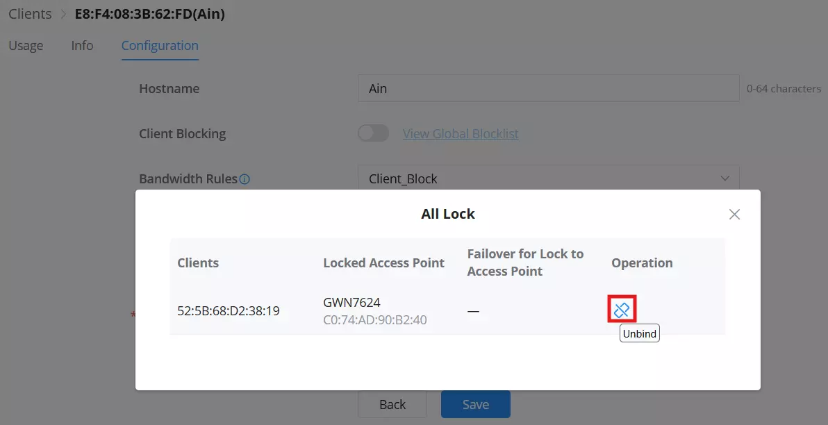
Task: Click the Unbind tooltip label
Action: (640, 333)
